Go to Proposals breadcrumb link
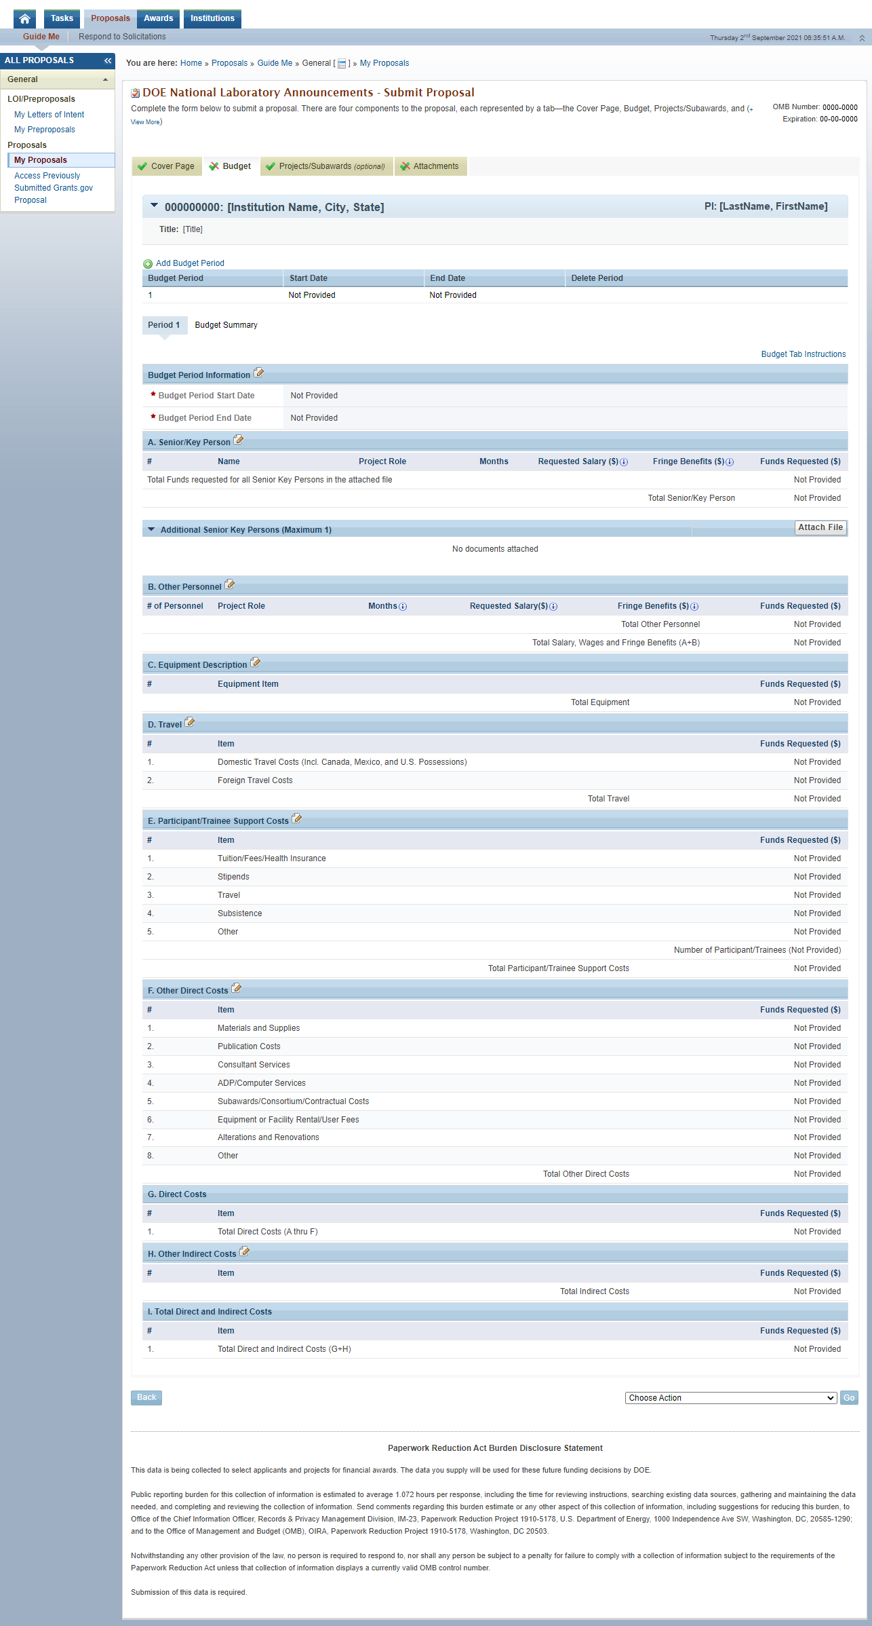Screen dimensions: 872x1626 point(229,63)
